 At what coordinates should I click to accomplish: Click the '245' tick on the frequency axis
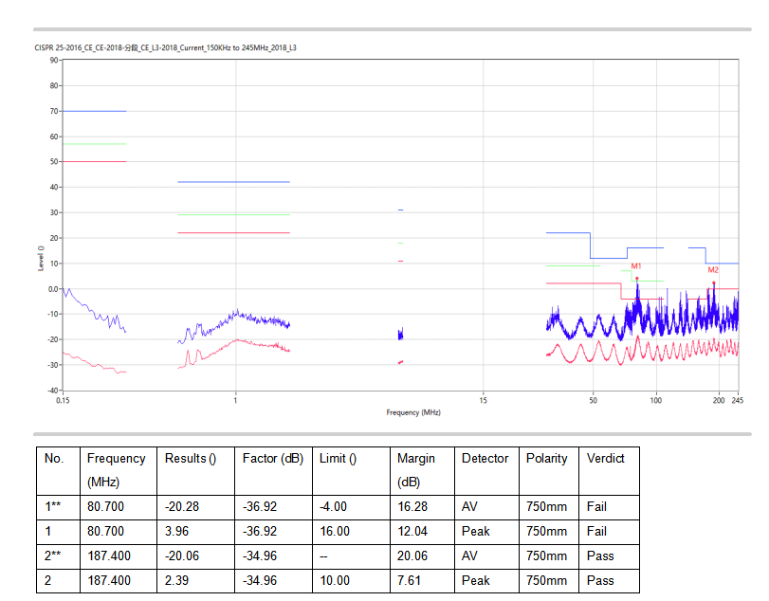[737, 400]
